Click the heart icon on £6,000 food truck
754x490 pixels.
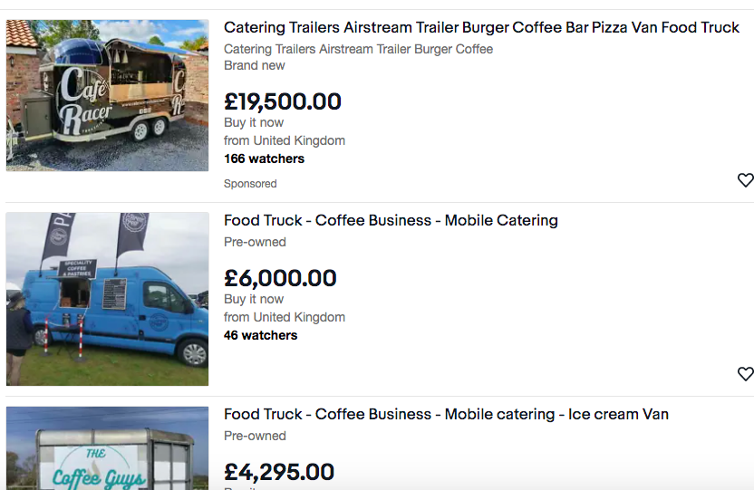point(745,374)
